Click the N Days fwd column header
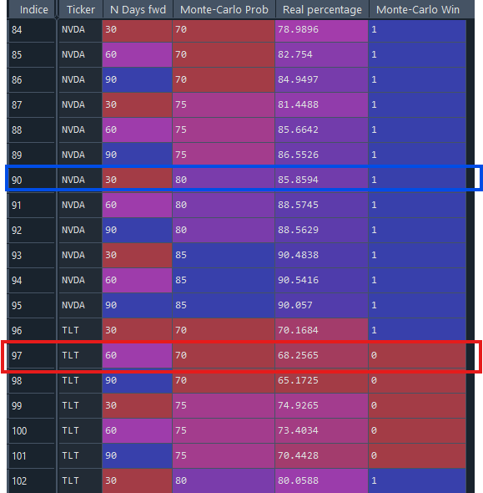 click(138, 9)
